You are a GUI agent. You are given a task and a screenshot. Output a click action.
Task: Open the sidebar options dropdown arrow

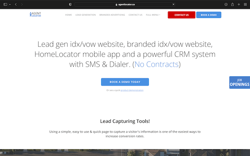click(10, 4)
